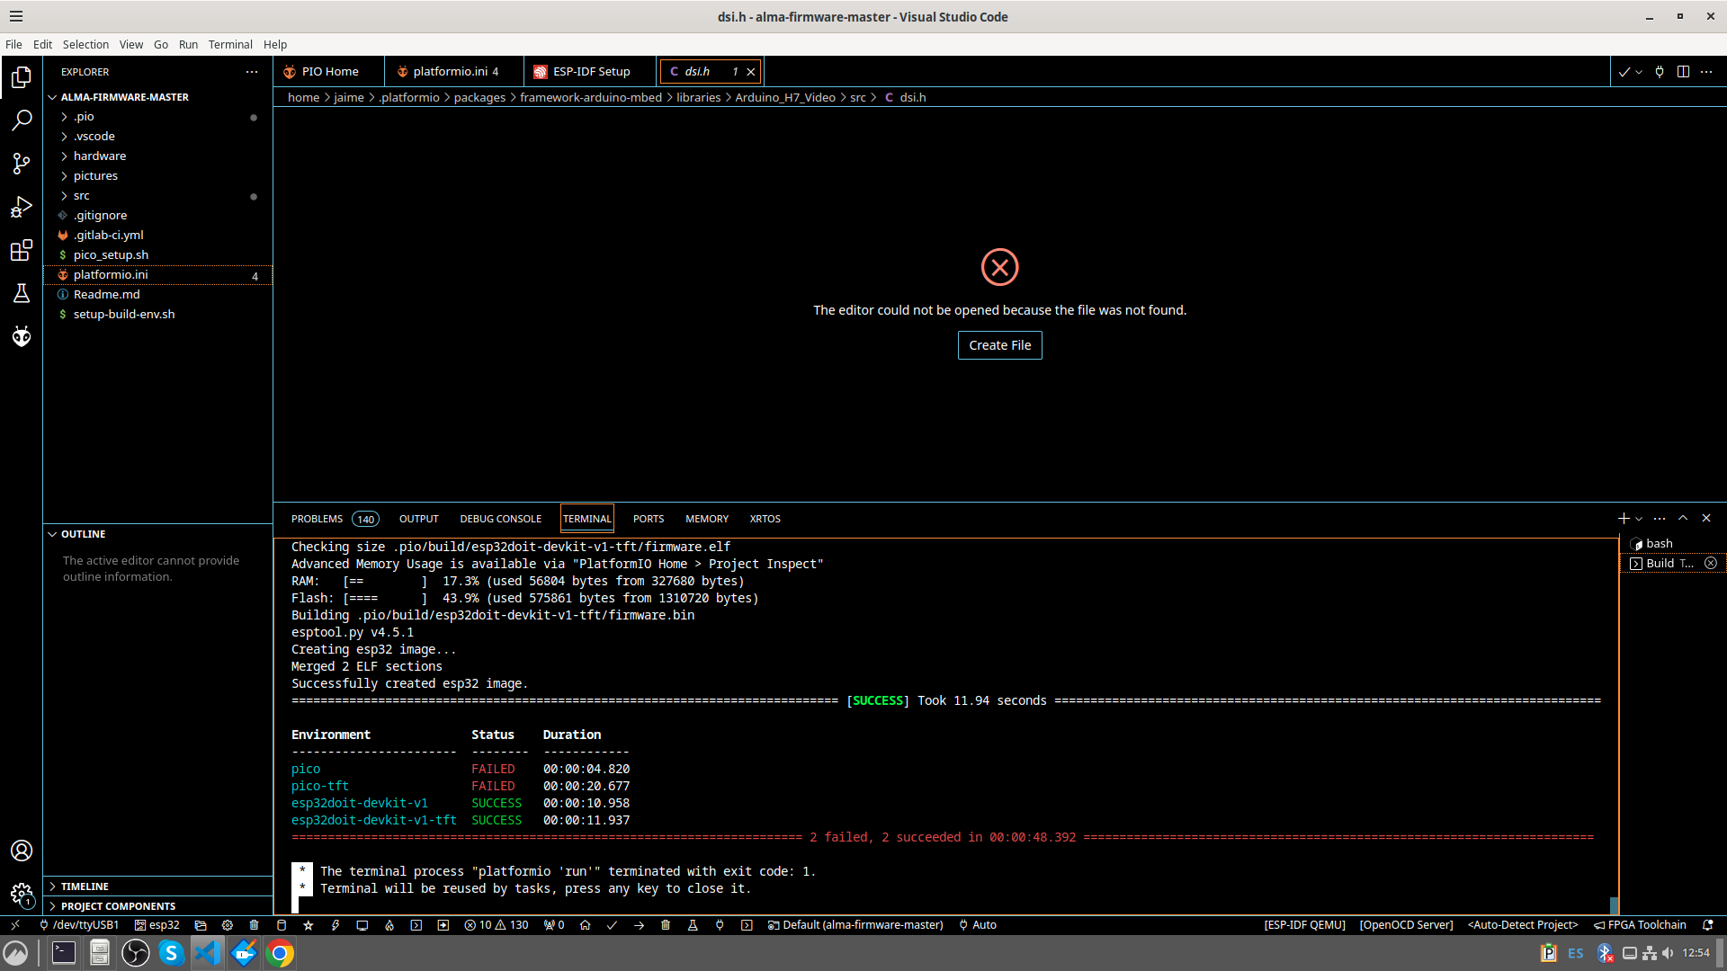This screenshot has height=971, width=1727.
Task: Click the Create File button
Action: (1000, 345)
